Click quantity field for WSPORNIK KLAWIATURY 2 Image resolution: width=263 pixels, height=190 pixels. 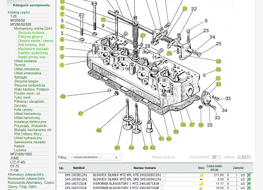pyautogui.click(x=228, y=188)
